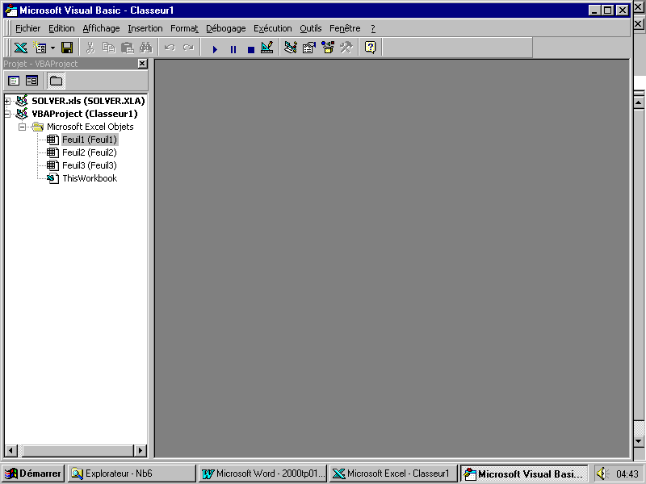Click the volume speaker tray icon
Screen dimensions: 646x484
point(602,474)
